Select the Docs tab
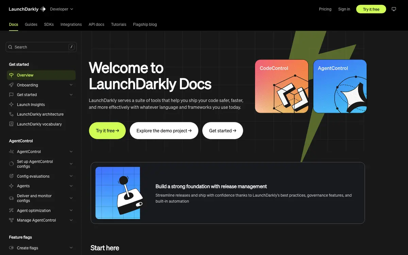The width and height of the screenshot is (408, 255). (14, 24)
